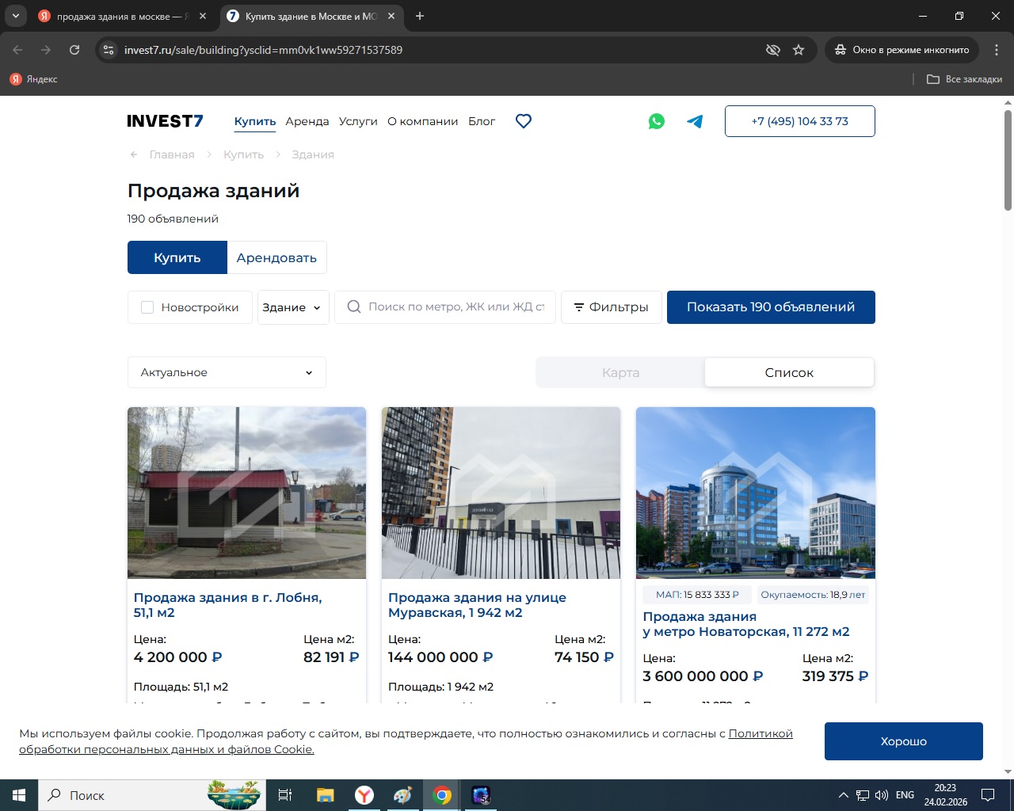The height and width of the screenshot is (811, 1014).
Task: Launch Yandex Browser from the taskbar
Action: pos(364,795)
